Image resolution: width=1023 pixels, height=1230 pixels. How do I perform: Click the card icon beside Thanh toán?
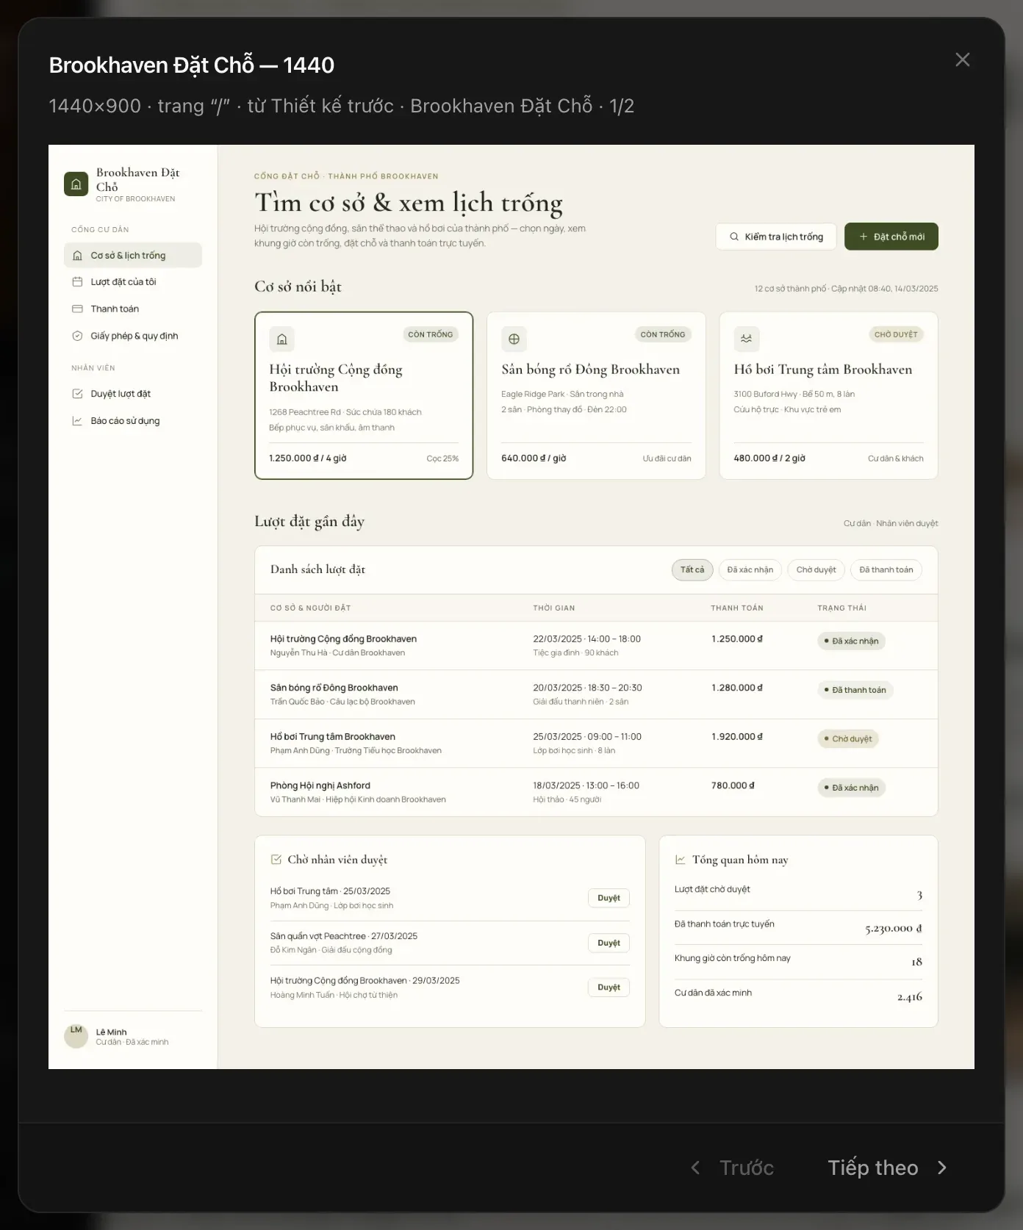[77, 309]
